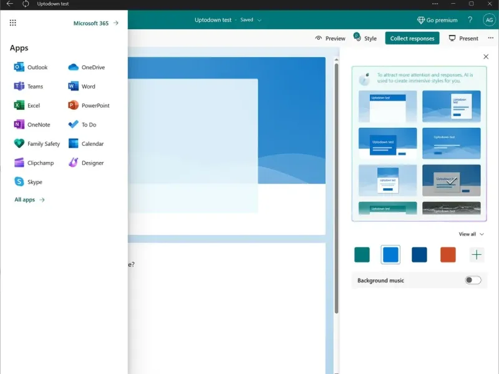Click Preview in the toolbar

click(330, 38)
